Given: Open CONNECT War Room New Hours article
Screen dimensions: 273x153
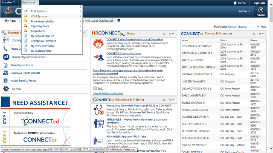Looking at the screenshot, I should [x=135, y=40].
